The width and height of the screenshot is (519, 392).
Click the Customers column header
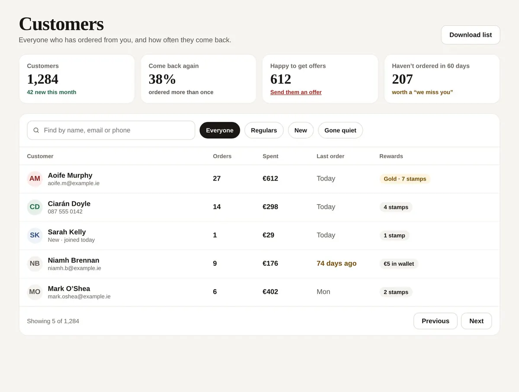(40, 156)
